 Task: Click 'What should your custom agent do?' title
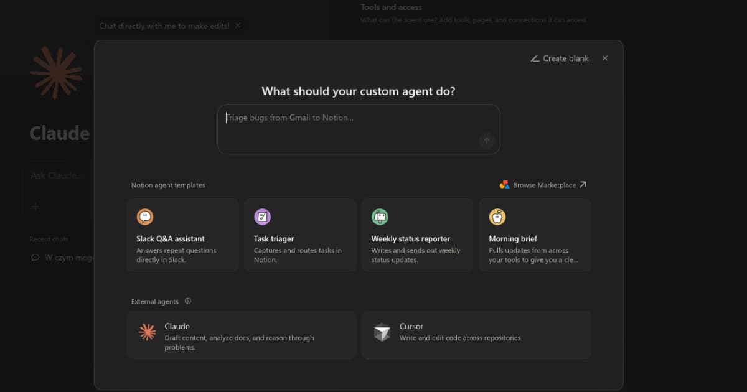[359, 91]
